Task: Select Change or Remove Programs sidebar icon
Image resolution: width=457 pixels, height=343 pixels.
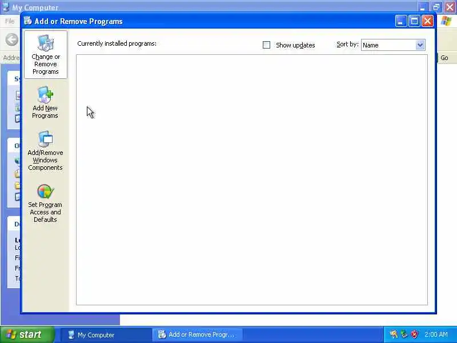Action: [x=46, y=54]
